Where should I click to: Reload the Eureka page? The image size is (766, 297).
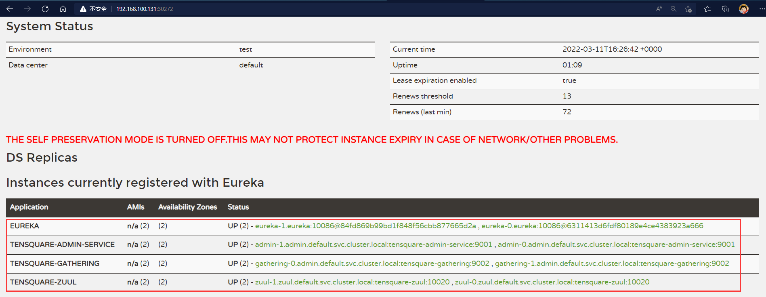tap(45, 8)
